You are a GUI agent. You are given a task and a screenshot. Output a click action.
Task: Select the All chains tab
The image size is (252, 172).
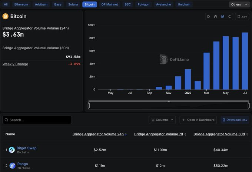point(6,4)
